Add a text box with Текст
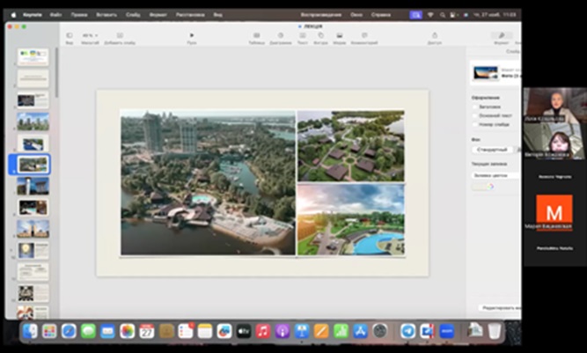The image size is (587, 353). coord(302,36)
